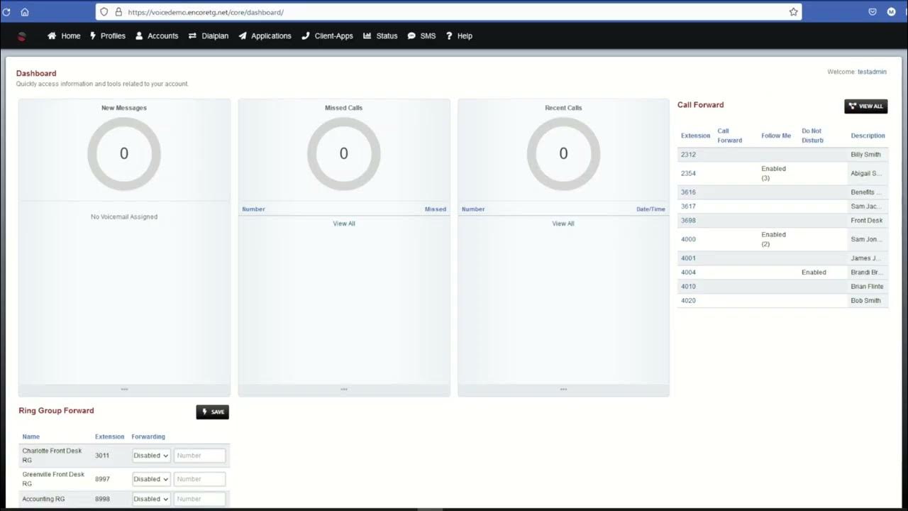Click the Status bar chart icon
Viewport: 908px width, 511px height.
[367, 35]
